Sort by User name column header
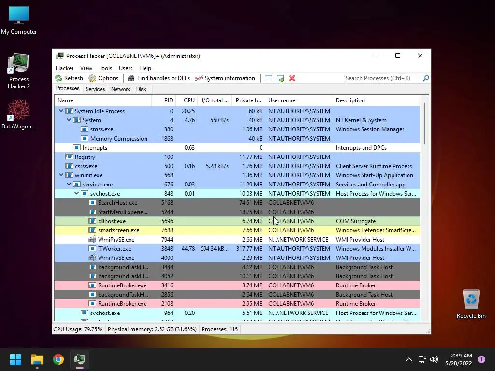 tap(299, 100)
